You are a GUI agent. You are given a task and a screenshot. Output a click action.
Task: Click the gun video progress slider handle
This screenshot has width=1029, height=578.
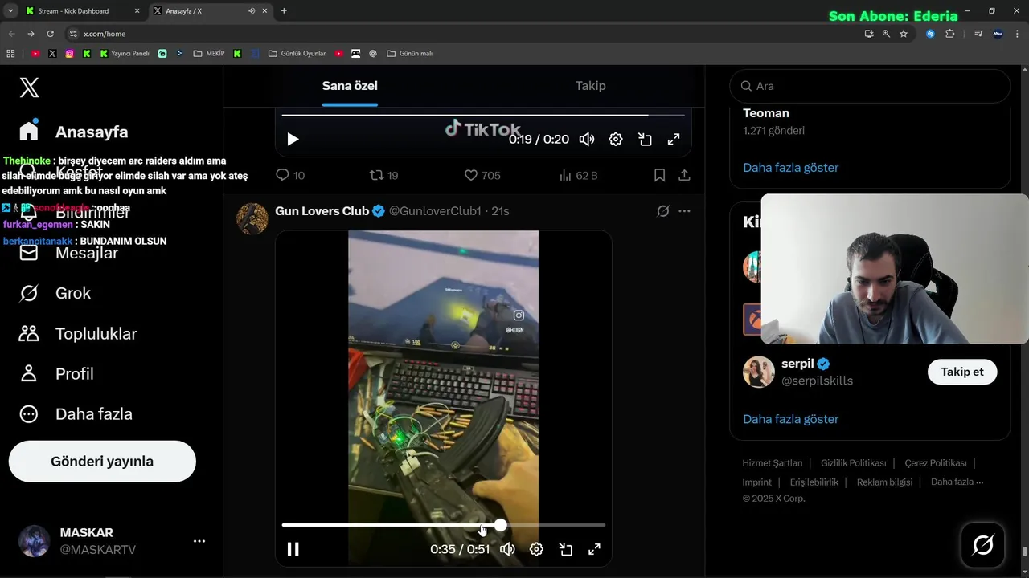(500, 525)
